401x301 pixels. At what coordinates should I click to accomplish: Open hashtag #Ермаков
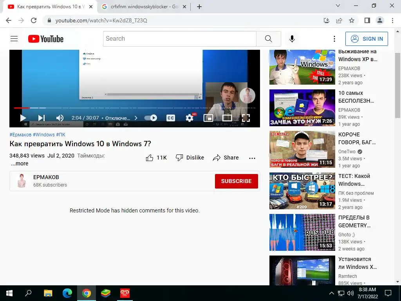(x=20, y=135)
